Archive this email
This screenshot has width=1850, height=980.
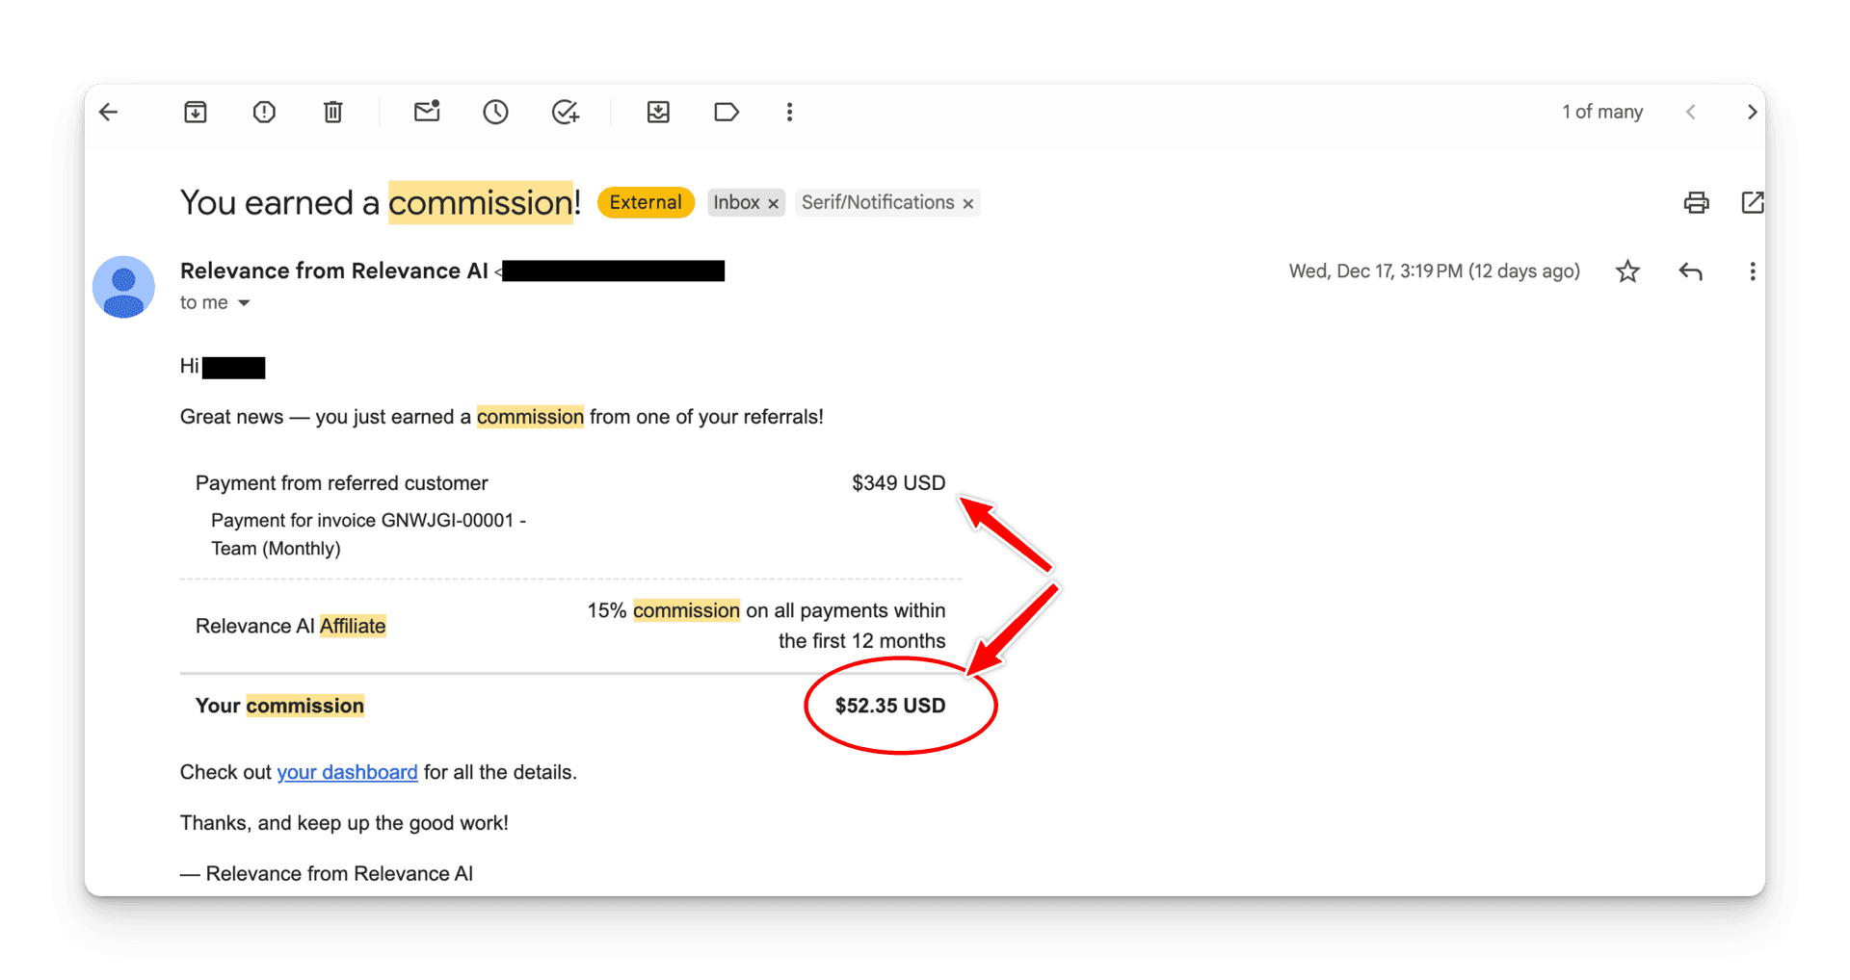click(x=195, y=112)
